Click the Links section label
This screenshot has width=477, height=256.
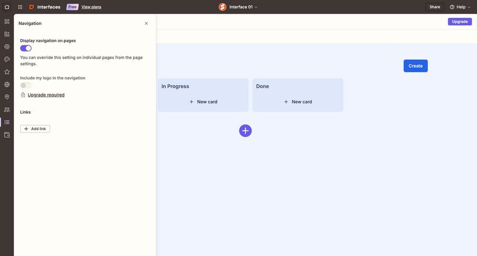(x=25, y=112)
